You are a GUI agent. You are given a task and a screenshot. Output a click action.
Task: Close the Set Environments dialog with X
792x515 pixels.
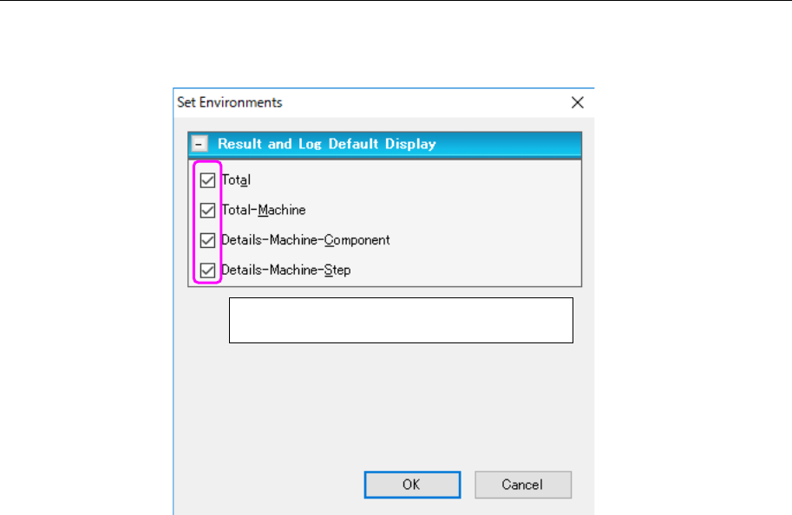coord(578,102)
